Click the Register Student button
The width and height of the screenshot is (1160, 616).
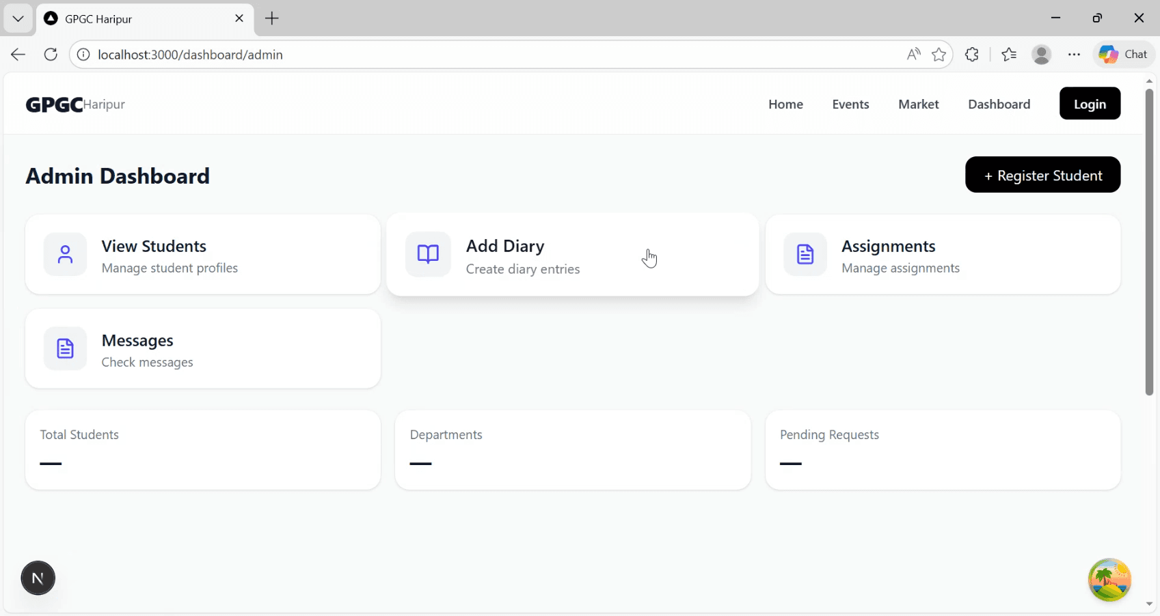tap(1042, 175)
